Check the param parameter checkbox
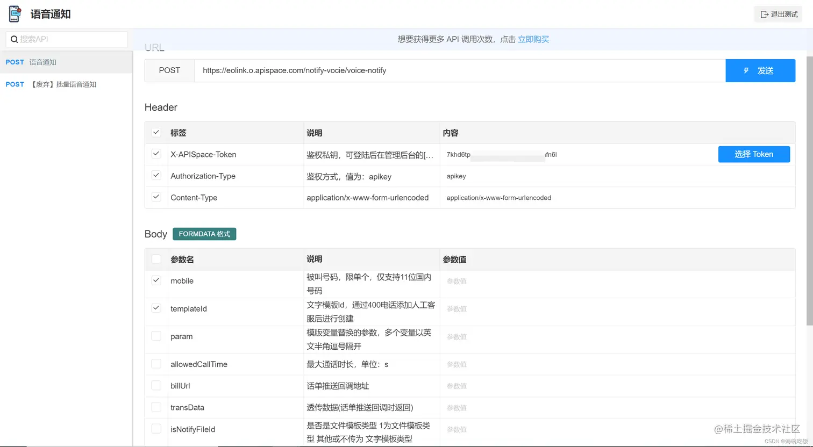This screenshot has width=813, height=447. 156,336
